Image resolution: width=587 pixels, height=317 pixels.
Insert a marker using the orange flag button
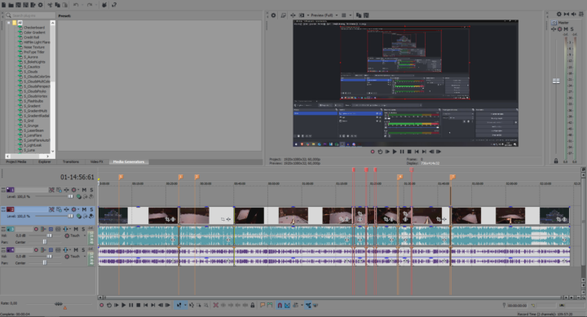click(263, 306)
